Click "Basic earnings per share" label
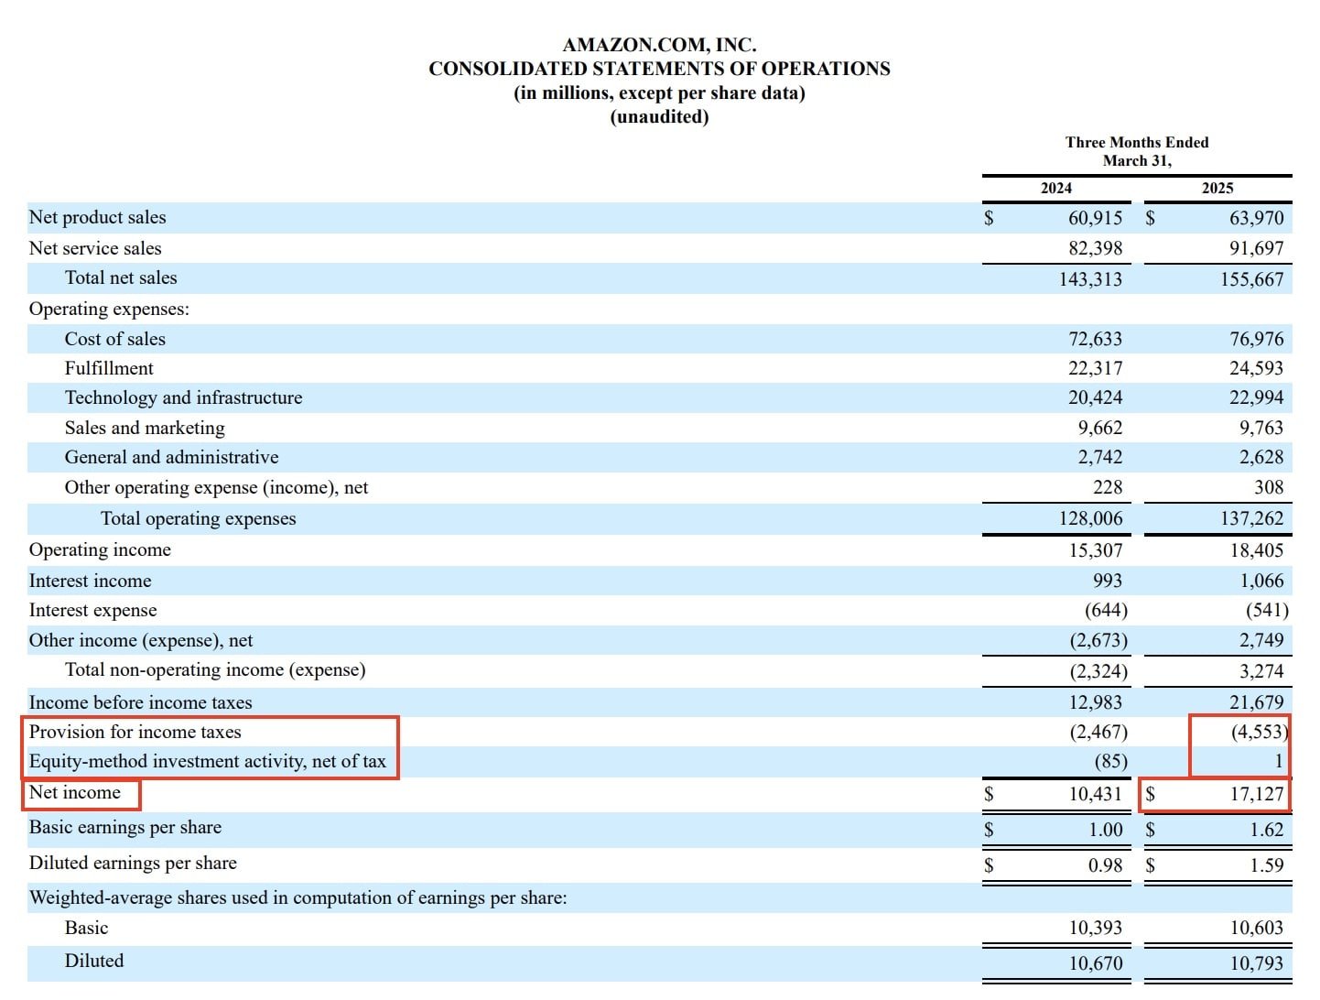 tap(125, 827)
